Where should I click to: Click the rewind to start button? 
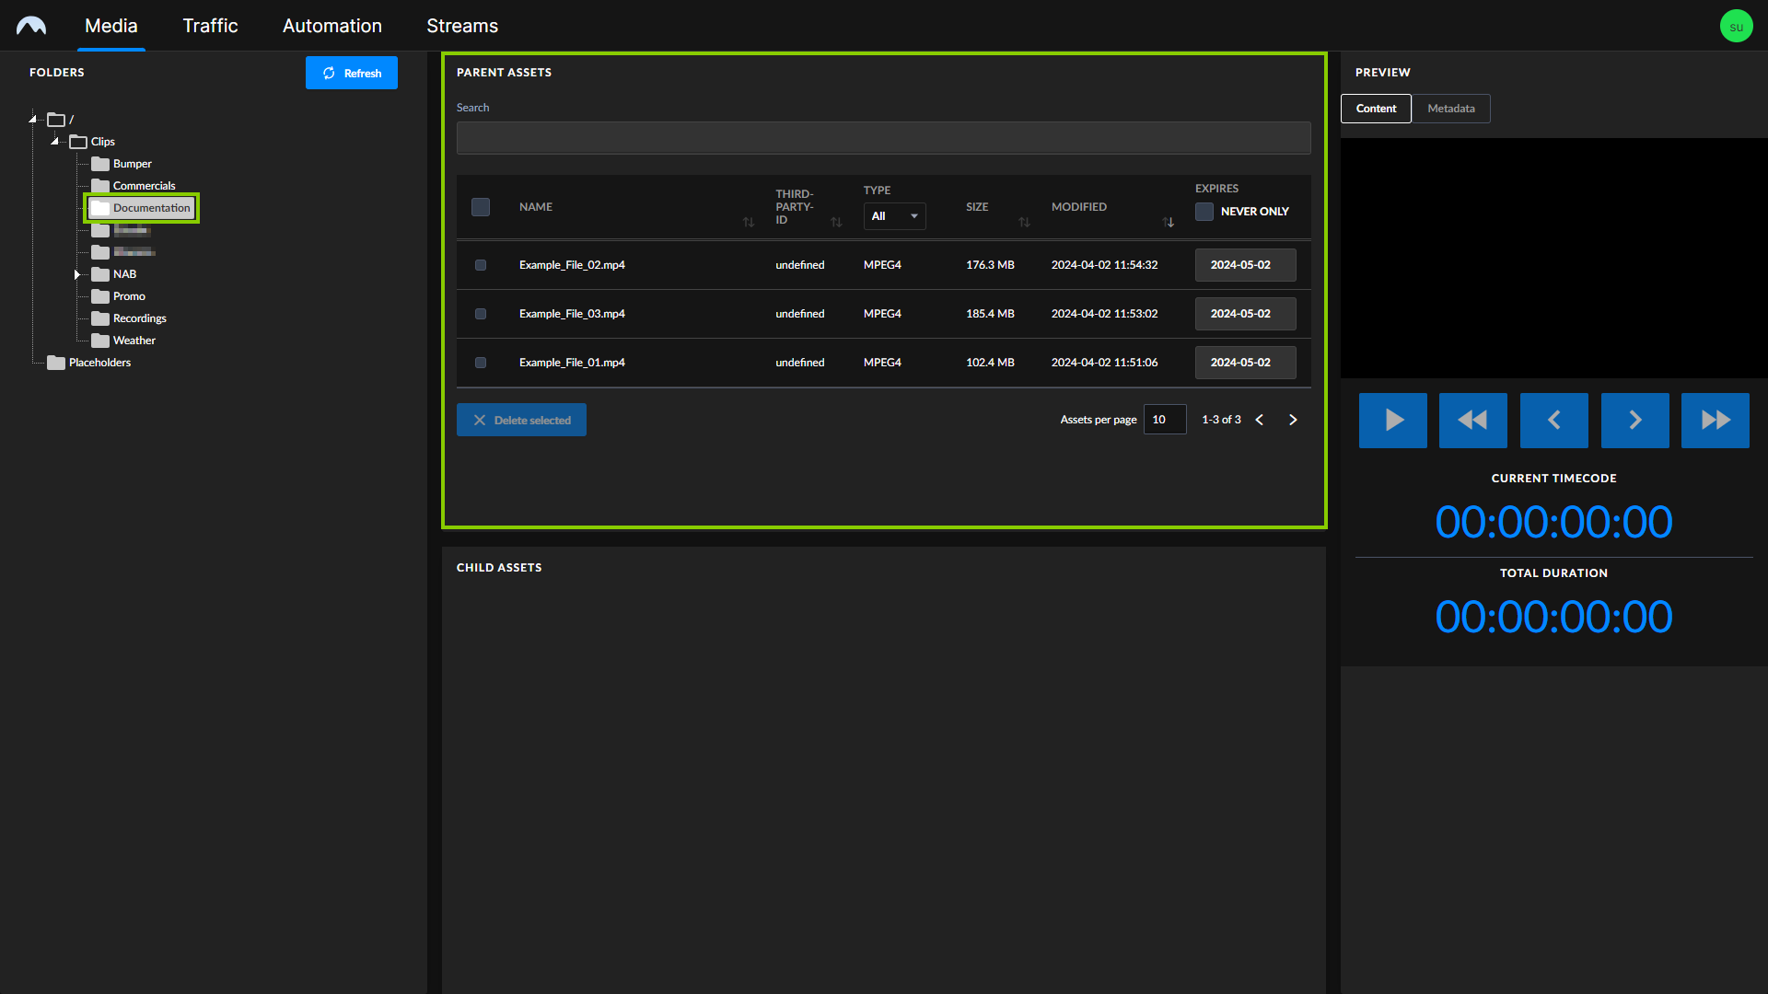(x=1473, y=420)
